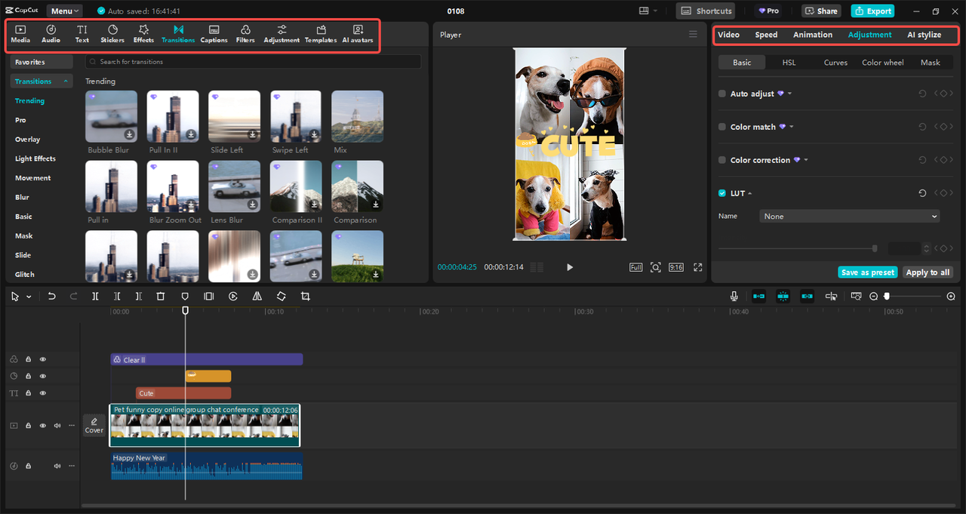Click the Freeze frame icon in timeline toolbar
Image resolution: width=966 pixels, height=514 pixels.
(209, 297)
